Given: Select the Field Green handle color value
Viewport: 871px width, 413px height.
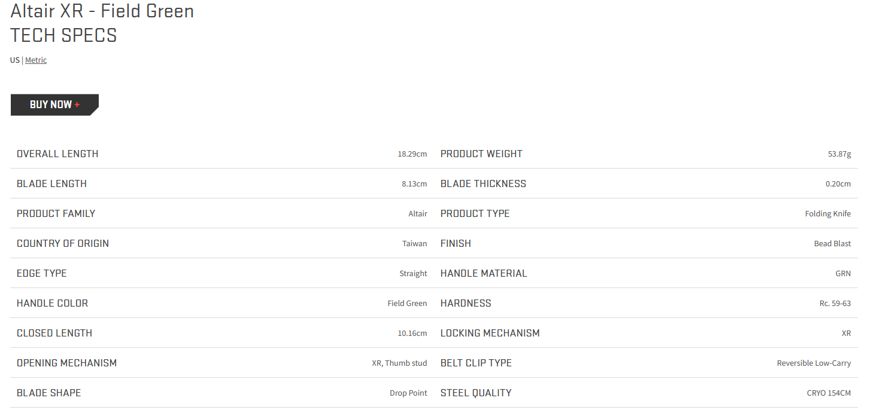Looking at the screenshot, I should tap(407, 303).
